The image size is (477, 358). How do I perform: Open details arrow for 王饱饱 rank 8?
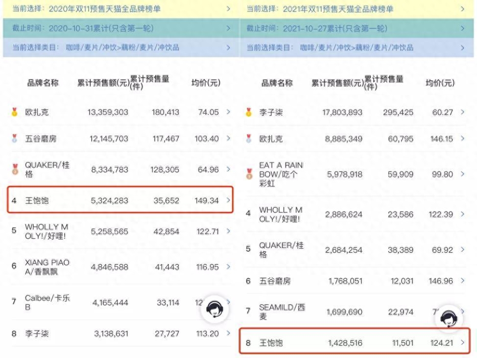[462, 342]
